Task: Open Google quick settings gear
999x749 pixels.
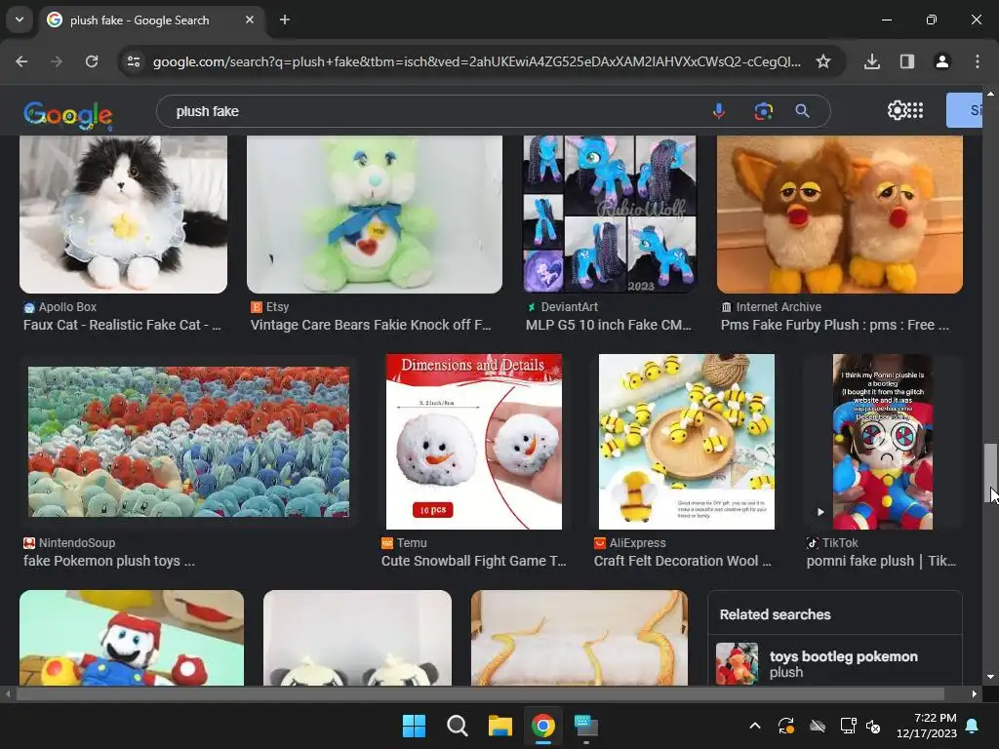Action: click(897, 110)
